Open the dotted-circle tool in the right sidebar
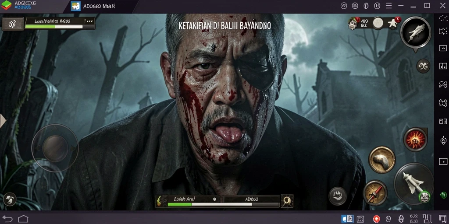 pyautogui.click(x=443, y=18)
